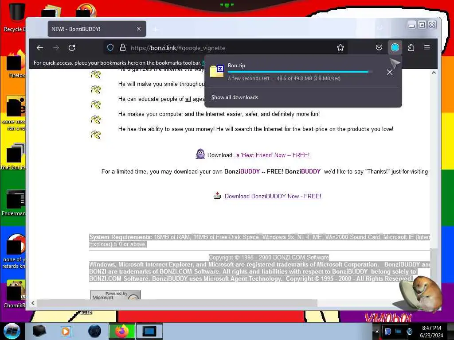The height and width of the screenshot is (340, 454).
Task: Select the Firefox desktop shortcut
Action: pyautogui.click(x=16, y=65)
